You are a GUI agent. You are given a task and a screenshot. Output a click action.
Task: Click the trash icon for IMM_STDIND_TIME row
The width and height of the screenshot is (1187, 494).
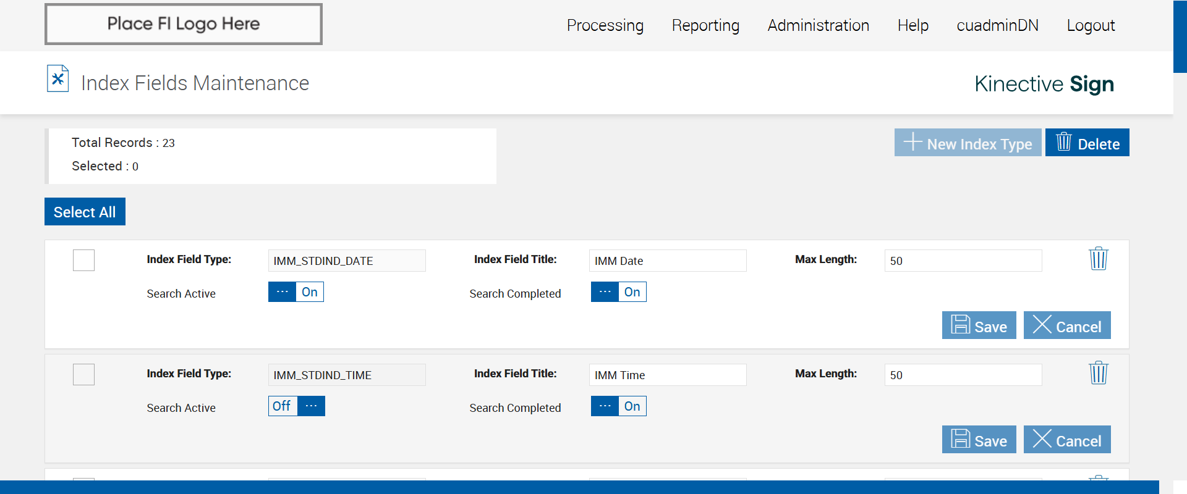pyautogui.click(x=1098, y=373)
